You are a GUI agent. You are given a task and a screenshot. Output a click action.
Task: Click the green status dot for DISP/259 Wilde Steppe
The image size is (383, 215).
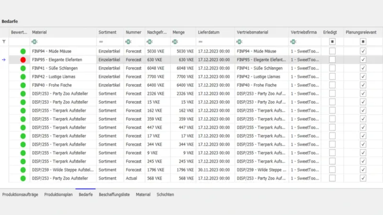(23, 170)
